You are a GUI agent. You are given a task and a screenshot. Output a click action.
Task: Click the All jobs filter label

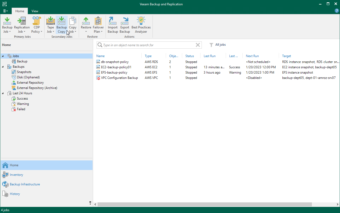pyautogui.click(x=220, y=45)
